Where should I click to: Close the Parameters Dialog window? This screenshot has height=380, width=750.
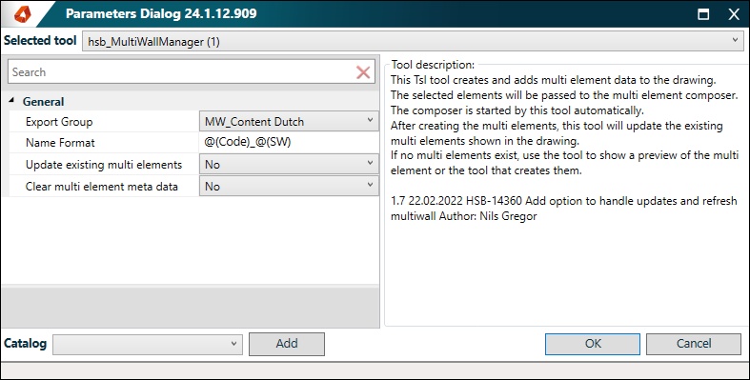pos(734,14)
